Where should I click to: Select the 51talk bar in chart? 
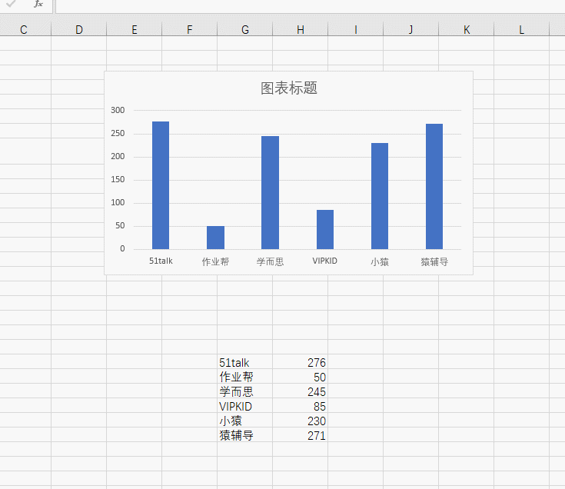point(161,185)
